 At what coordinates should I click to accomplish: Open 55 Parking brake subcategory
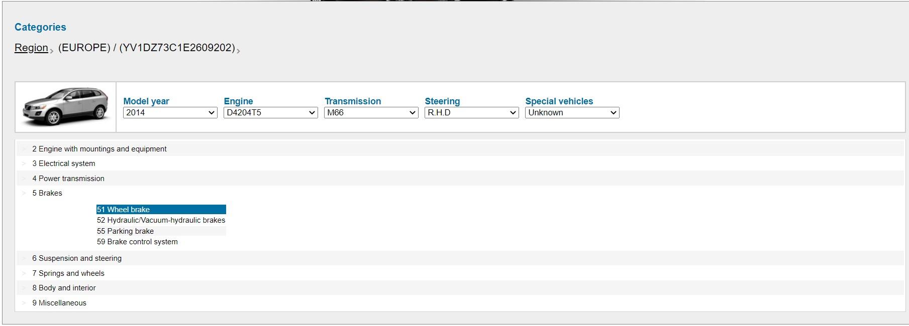pyautogui.click(x=161, y=231)
